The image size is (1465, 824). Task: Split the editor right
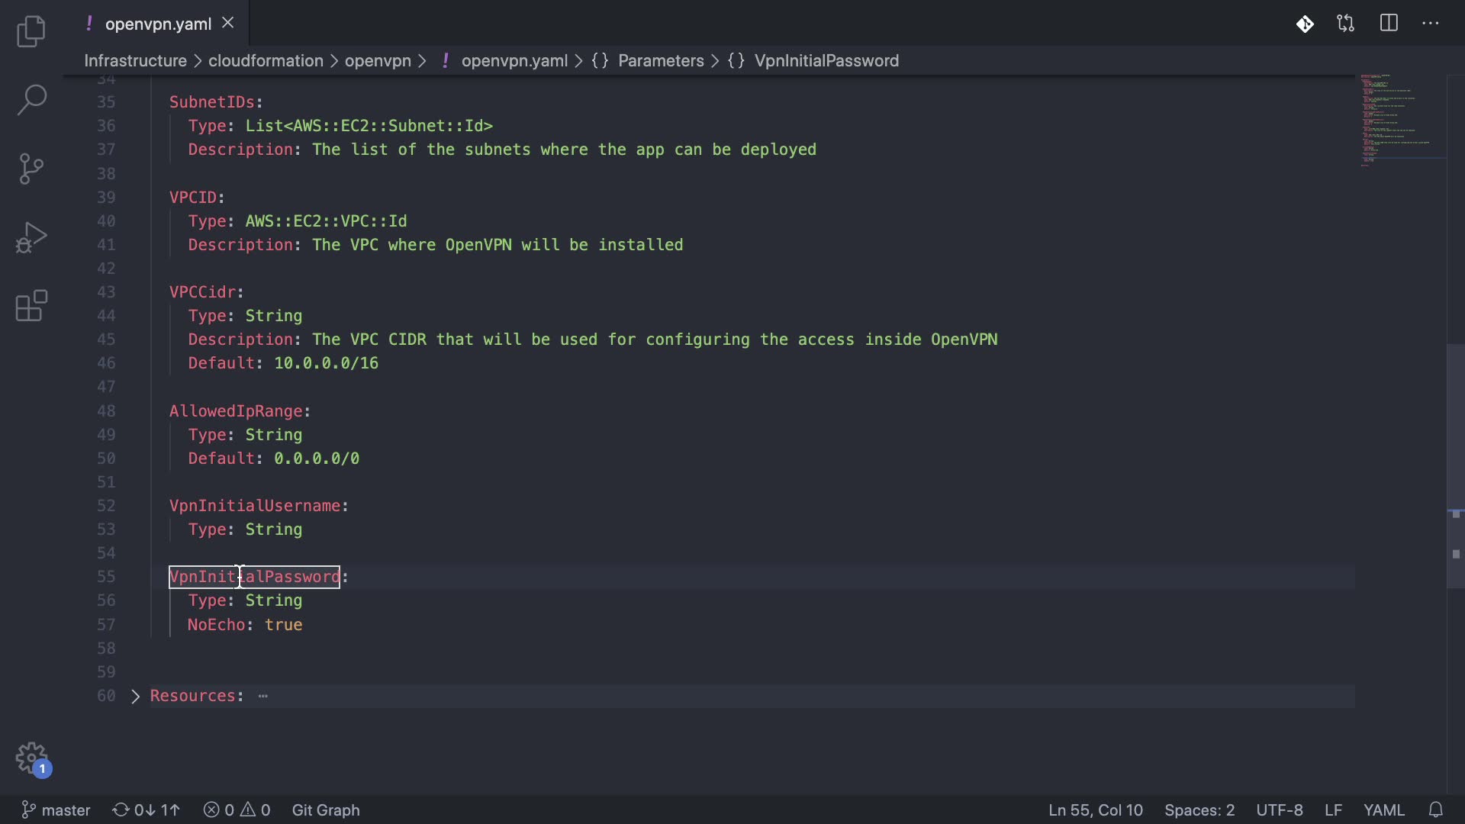(1389, 24)
